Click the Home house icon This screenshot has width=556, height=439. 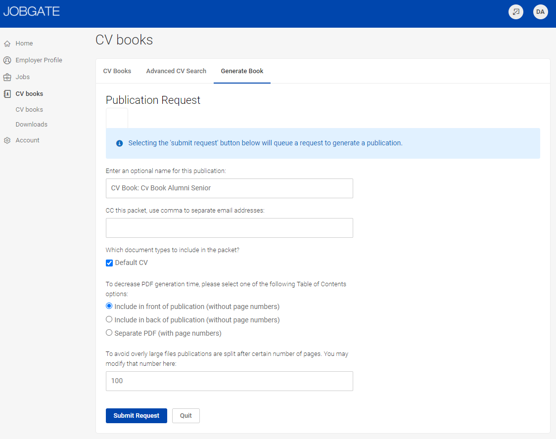(x=7, y=44)
